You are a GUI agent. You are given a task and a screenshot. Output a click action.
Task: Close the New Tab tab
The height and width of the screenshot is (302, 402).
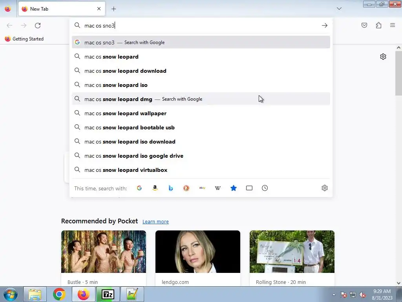[99, 9]
